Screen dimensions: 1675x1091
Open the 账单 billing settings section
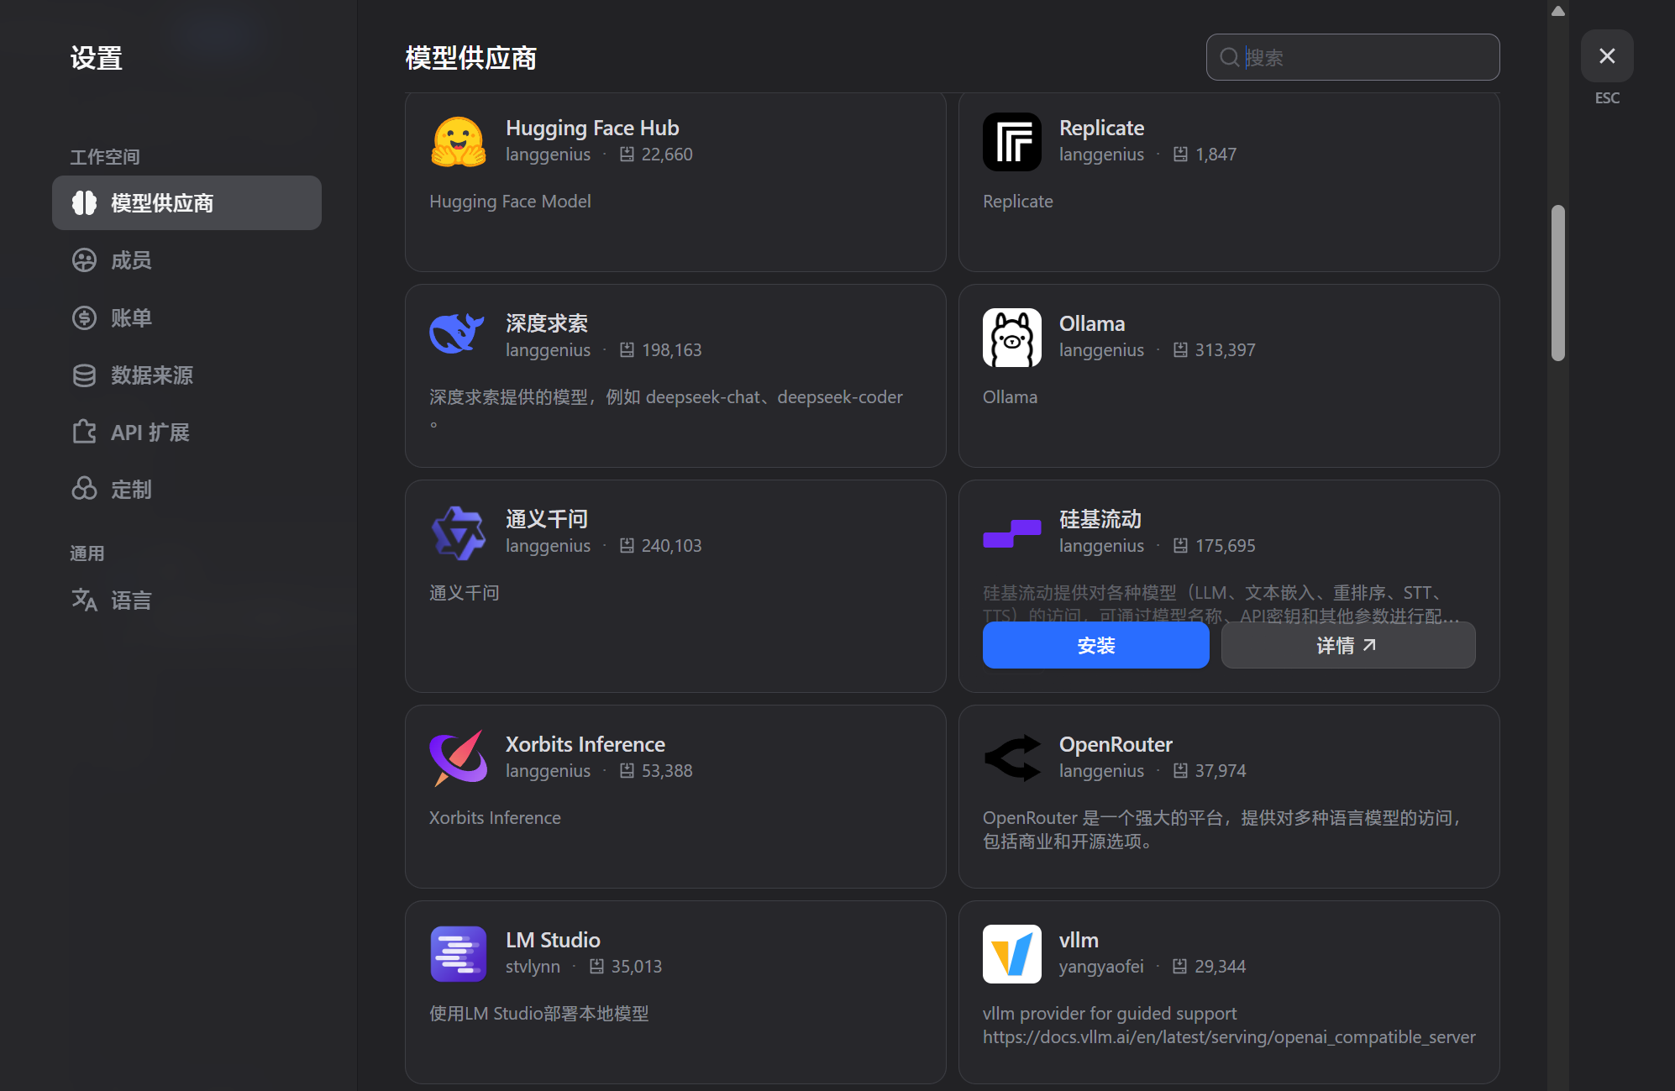(x=131, y=318)
